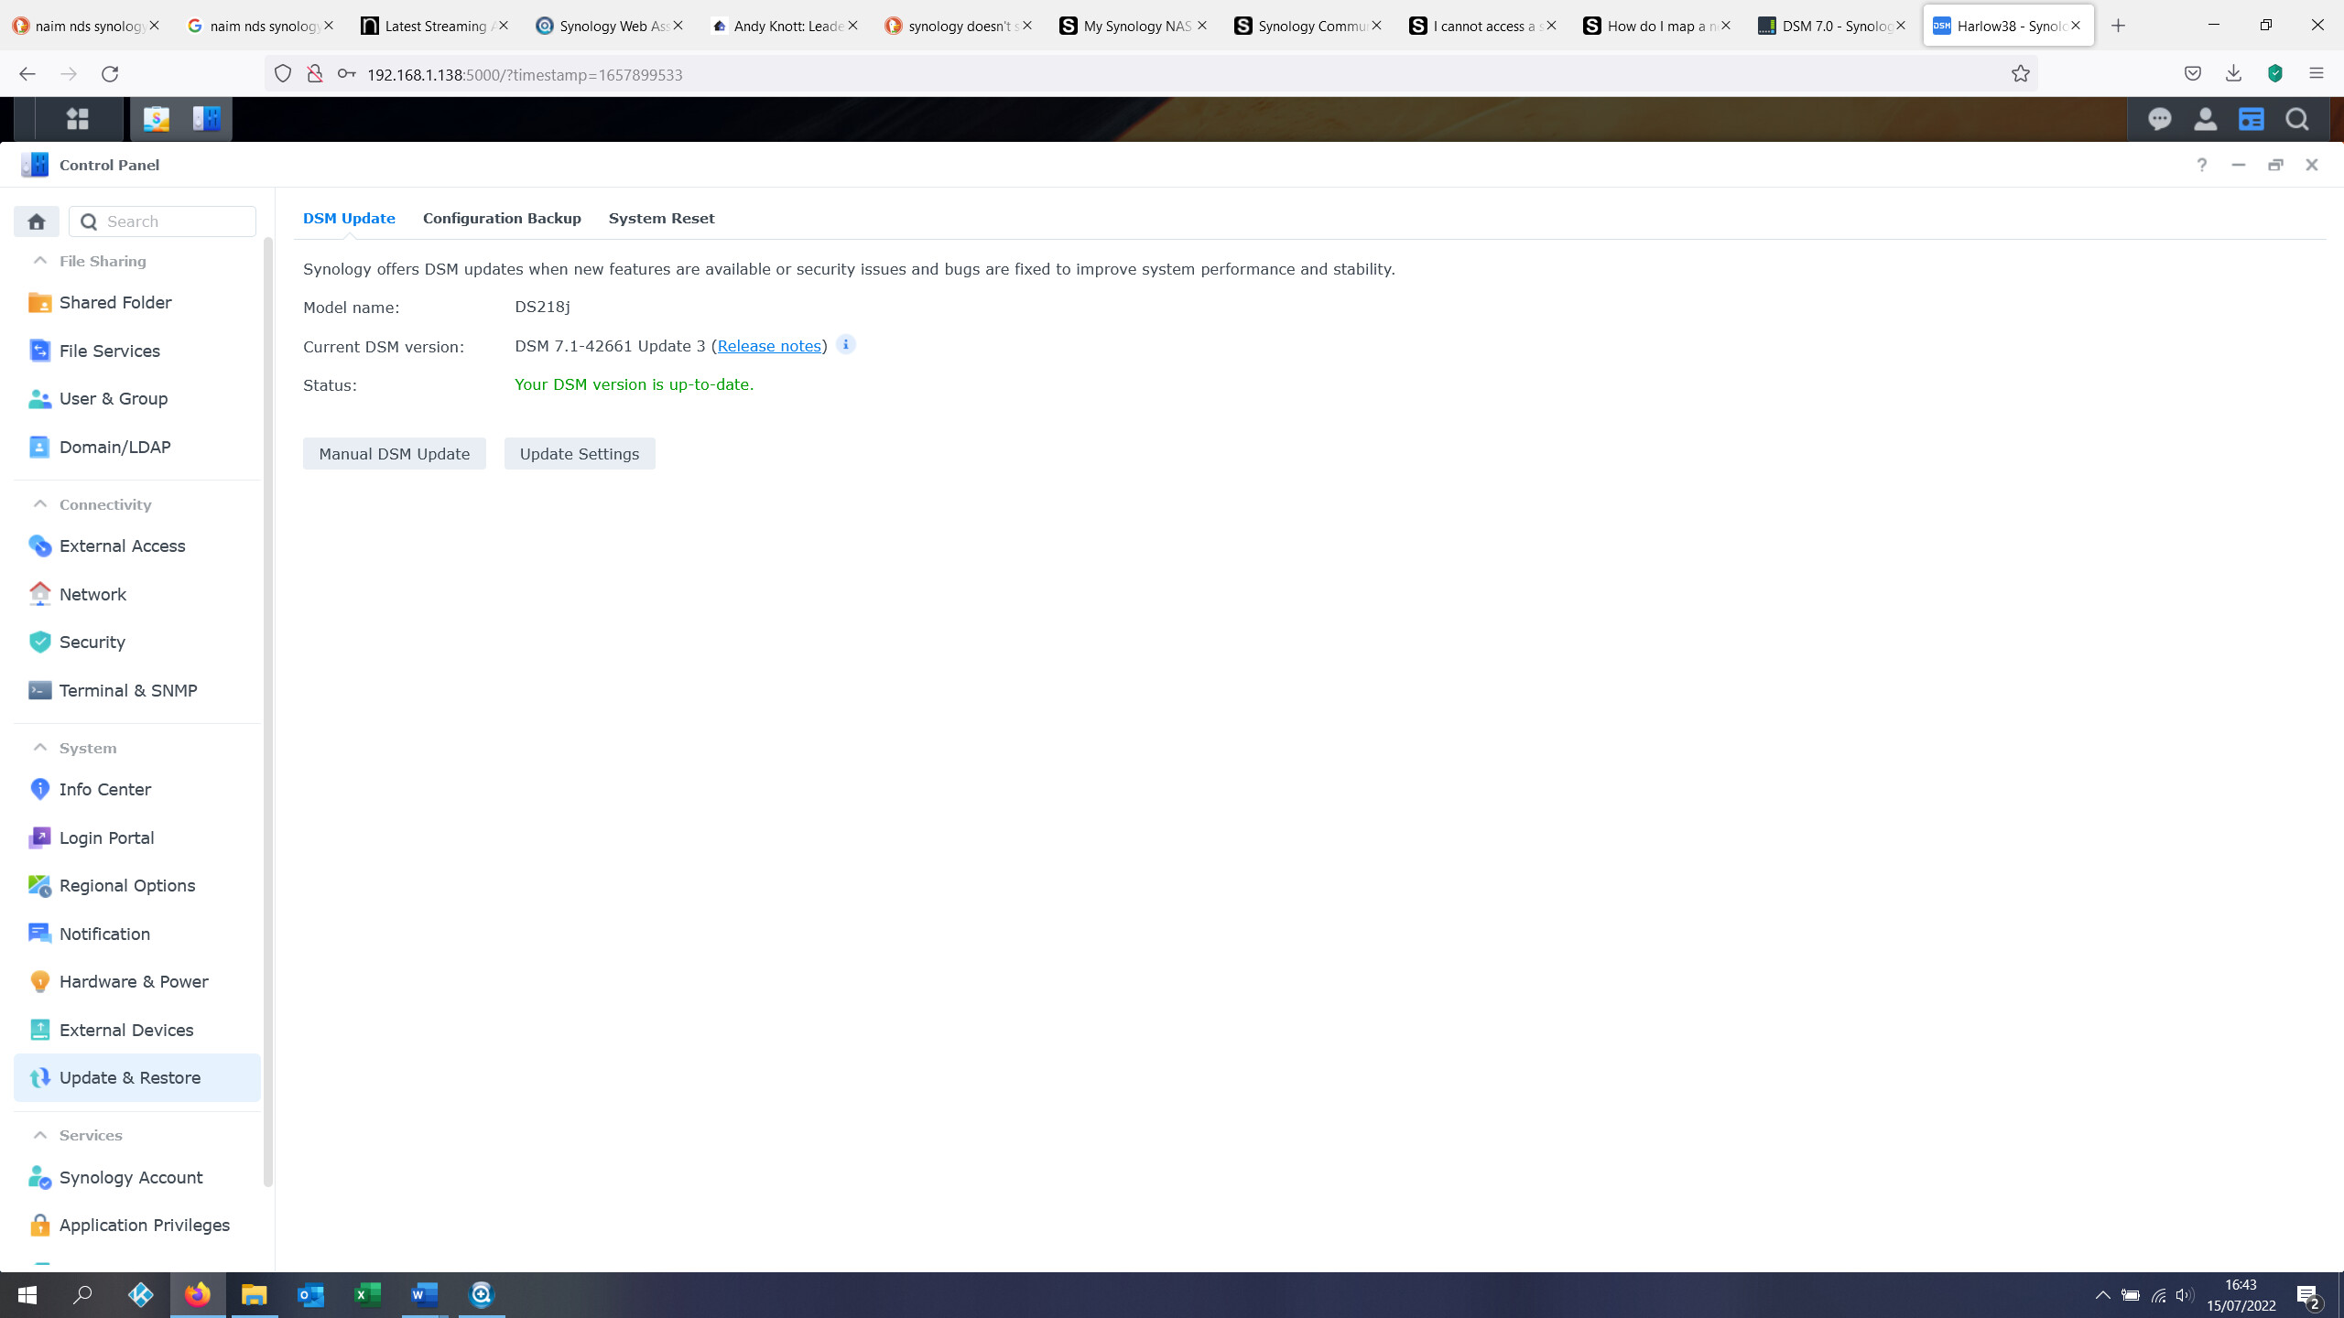
Task: Switch to Synology Web Assistant tab
Action: point(609,26)
